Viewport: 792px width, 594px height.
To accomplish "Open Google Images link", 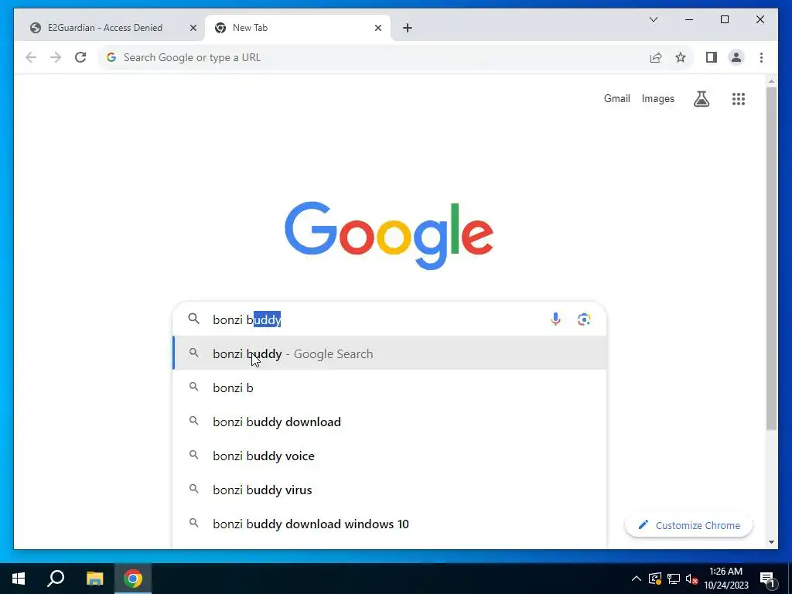I will tap(657, 98).
